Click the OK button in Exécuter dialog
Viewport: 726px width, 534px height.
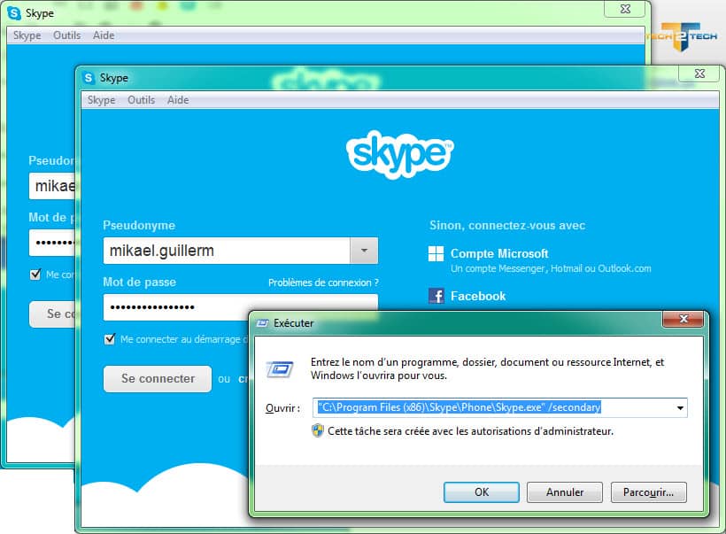pyautogui.click(x=481, y=491)
